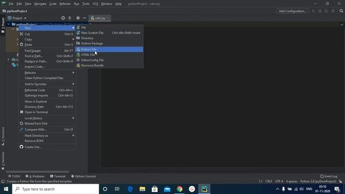Expand Local History submenu arrow

pyautogui.click(x=73, y=118)
